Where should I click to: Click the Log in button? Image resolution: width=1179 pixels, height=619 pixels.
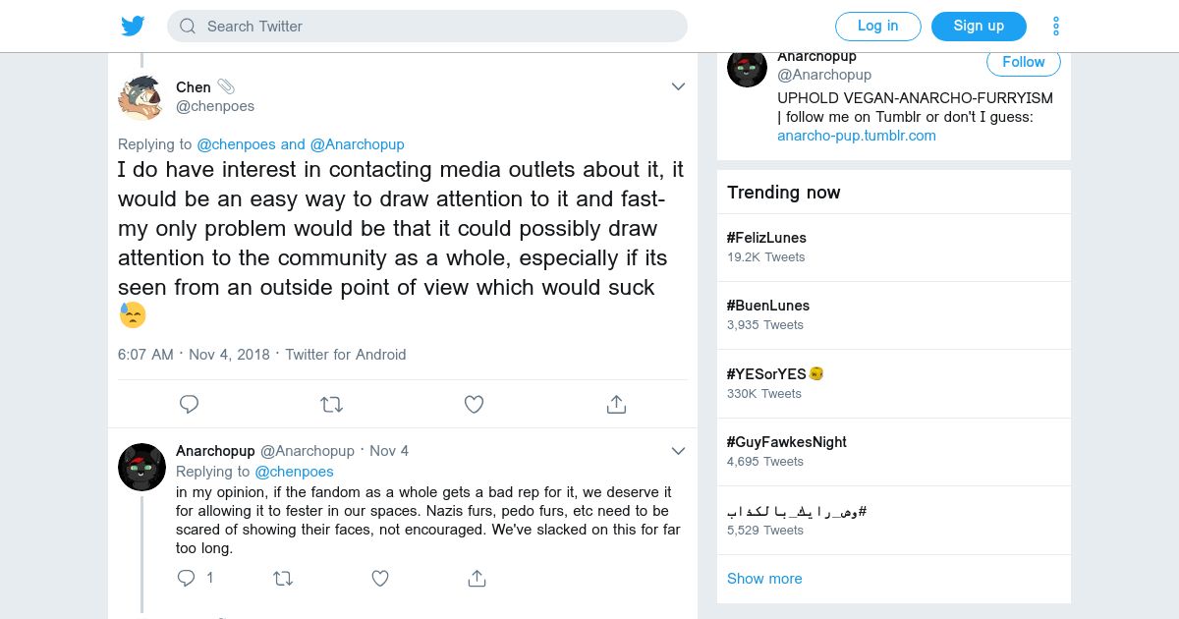point(877,27)
